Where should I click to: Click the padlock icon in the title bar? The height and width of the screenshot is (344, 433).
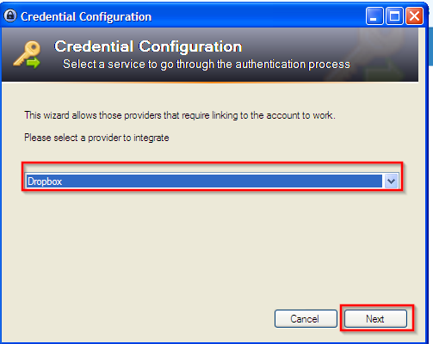click(10, 16)
